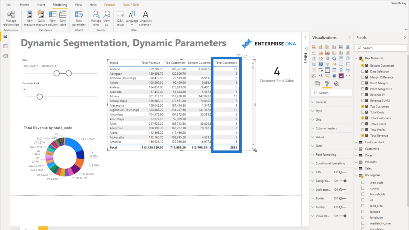Check the Total Orders measure
The height and width of the screenshot is (230, 409).
(x=363, y=124)
